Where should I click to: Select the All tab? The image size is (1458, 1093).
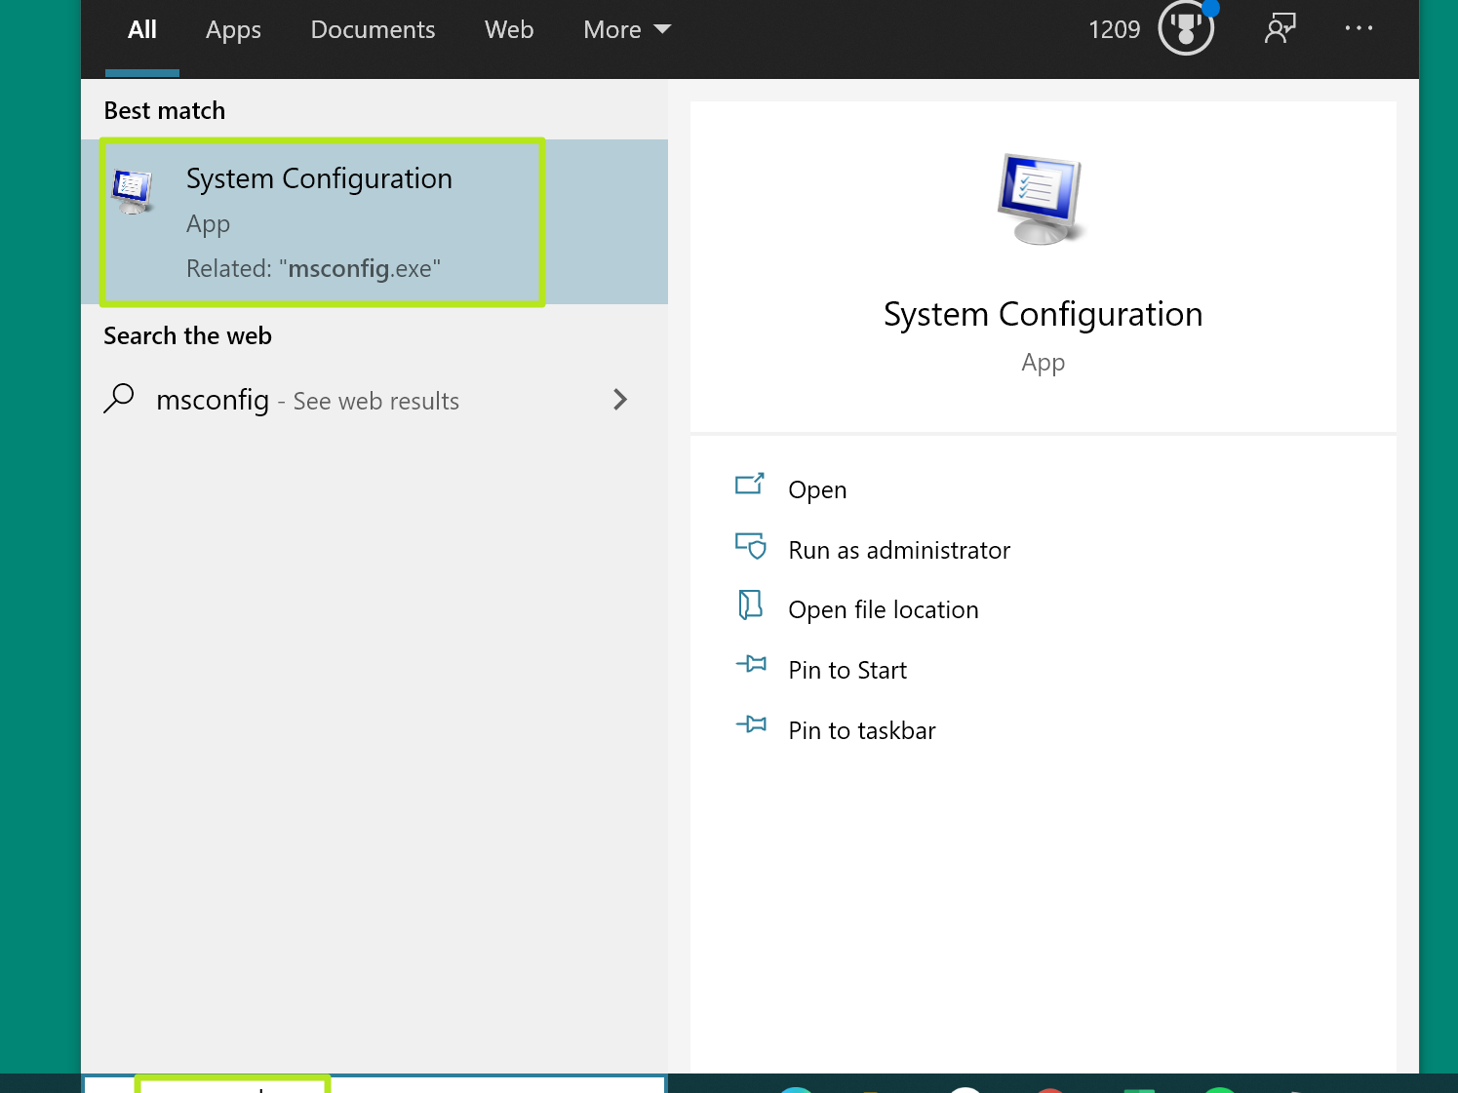[142, 30]
